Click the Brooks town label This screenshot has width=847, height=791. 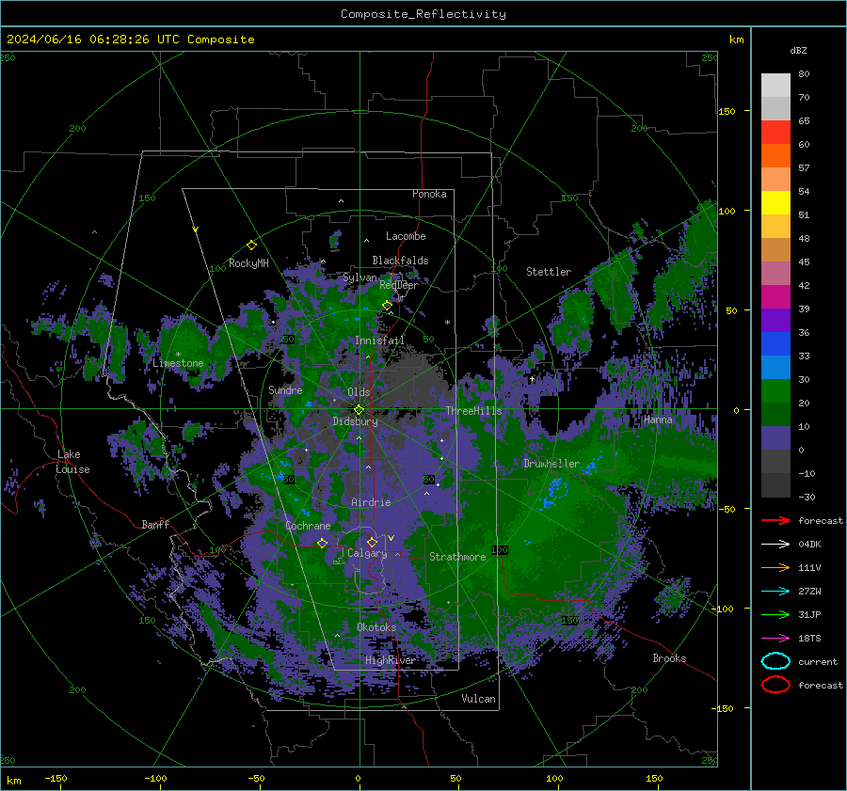[x=669, y=658]
